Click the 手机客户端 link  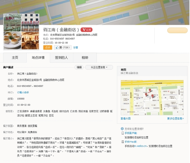(x=131, y=133)
